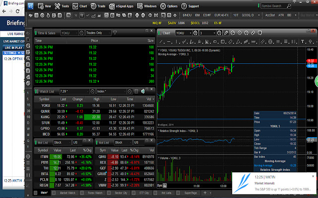Select the arrow marker drawing tool

pyautogui.click(x=310, y=42)
